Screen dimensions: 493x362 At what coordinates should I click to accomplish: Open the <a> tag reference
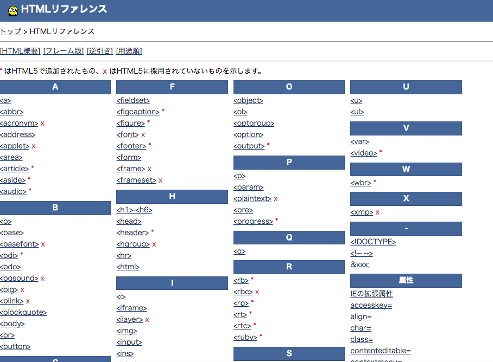5,101
